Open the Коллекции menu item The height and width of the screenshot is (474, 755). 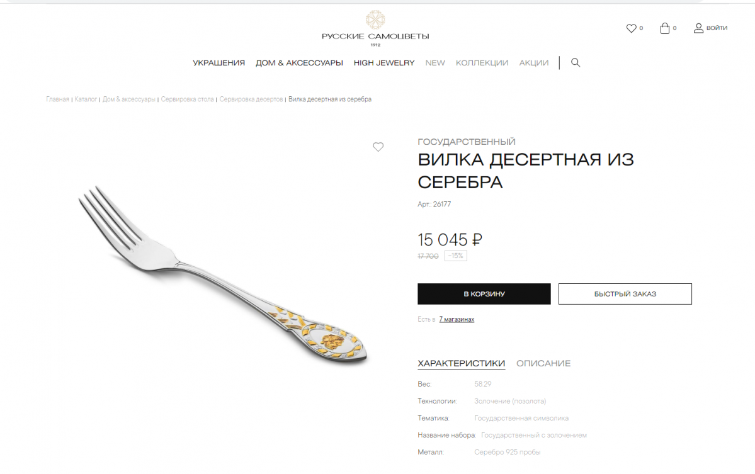click(x=482, y=63)
